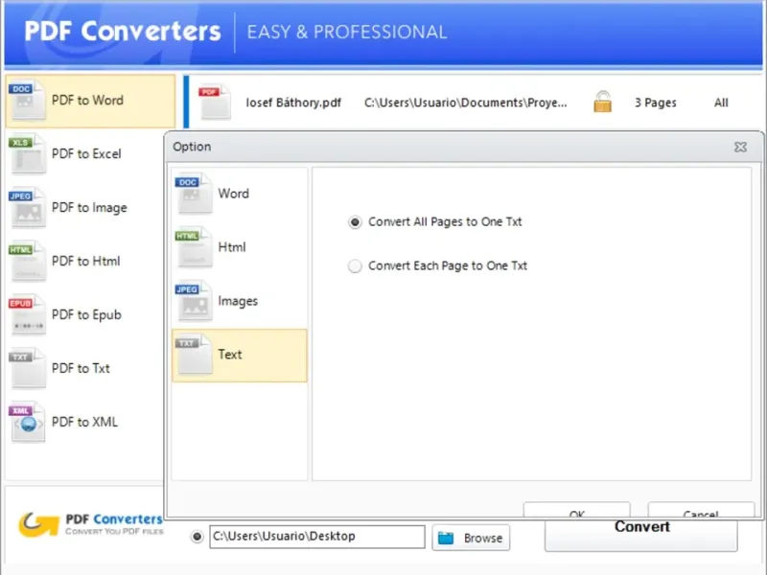Screen dimensions: 767x575
Task: Click the red PDF file icon for Iosef Báthory.pdf
Action: [x=214, y=103]
